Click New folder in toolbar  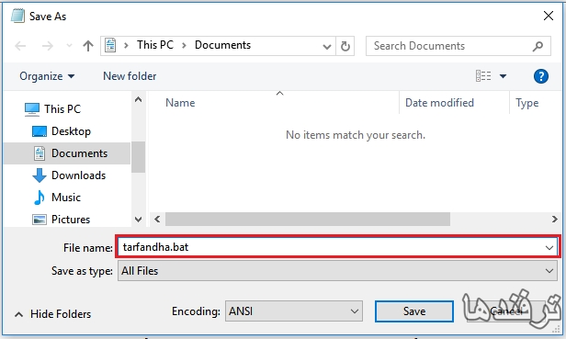pos(130,76)
